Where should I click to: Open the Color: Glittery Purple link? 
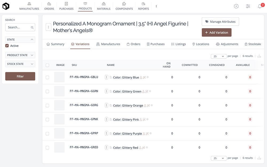pyautogui.click(x=127, y=133)
